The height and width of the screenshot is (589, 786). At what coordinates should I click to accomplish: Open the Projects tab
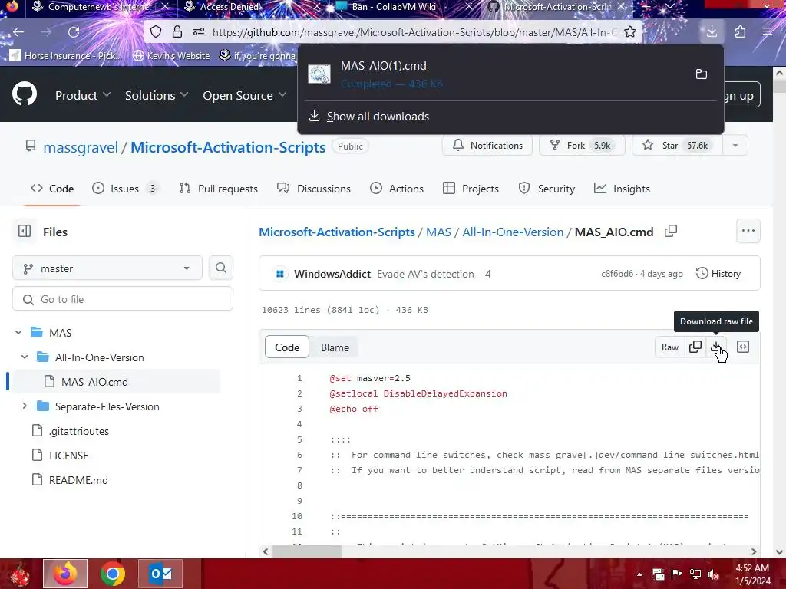pyautogui.click(x=471, y=189)
